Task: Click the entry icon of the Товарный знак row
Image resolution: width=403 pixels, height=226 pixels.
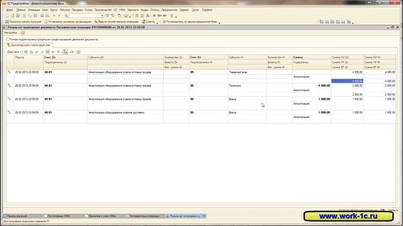Action: pos(9,72)
